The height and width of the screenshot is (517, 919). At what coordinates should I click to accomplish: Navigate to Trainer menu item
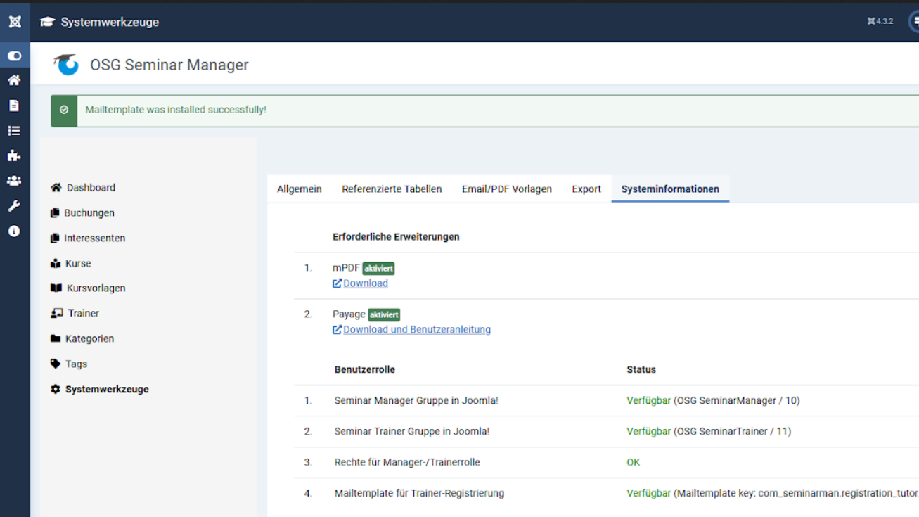coord(83,314)
